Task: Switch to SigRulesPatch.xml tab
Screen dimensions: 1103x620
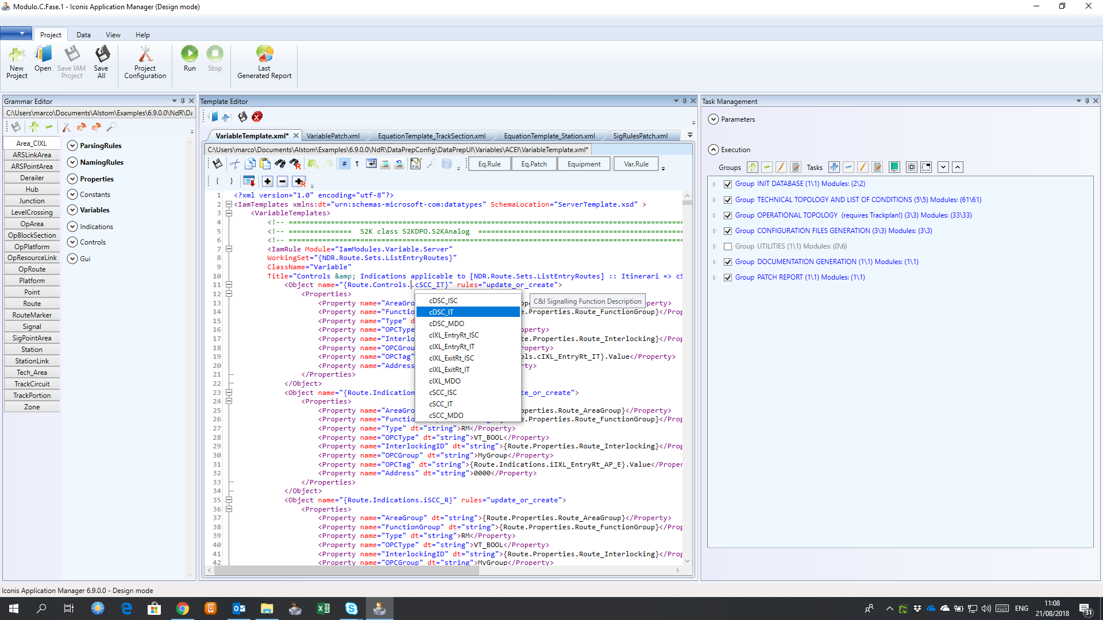Action: pyautogui.click(x=640, y=136)
